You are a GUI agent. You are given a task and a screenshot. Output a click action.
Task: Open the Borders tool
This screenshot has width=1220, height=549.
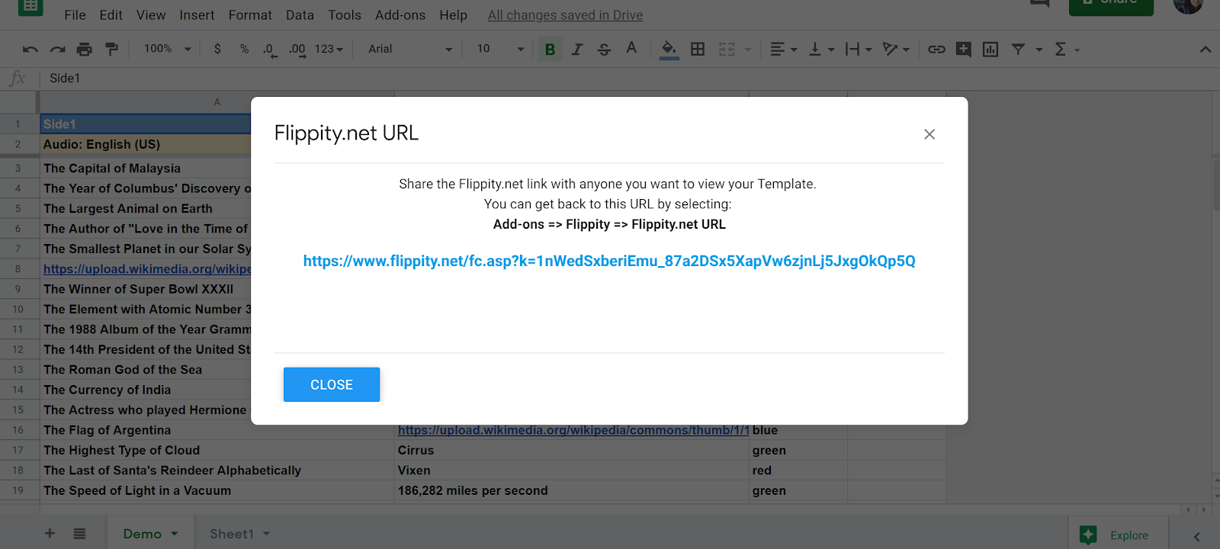pos(698,50)
